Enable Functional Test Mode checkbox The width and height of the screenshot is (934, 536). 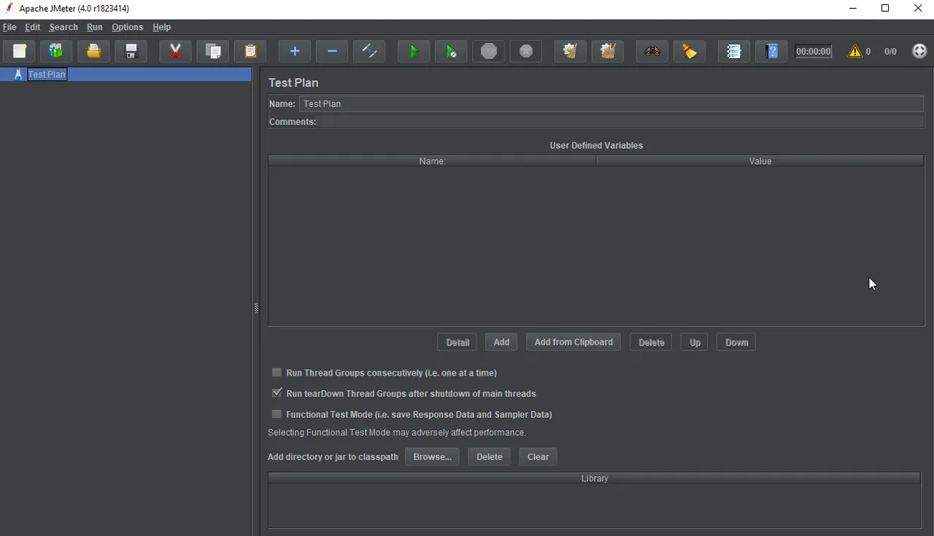tap(277, 414)
